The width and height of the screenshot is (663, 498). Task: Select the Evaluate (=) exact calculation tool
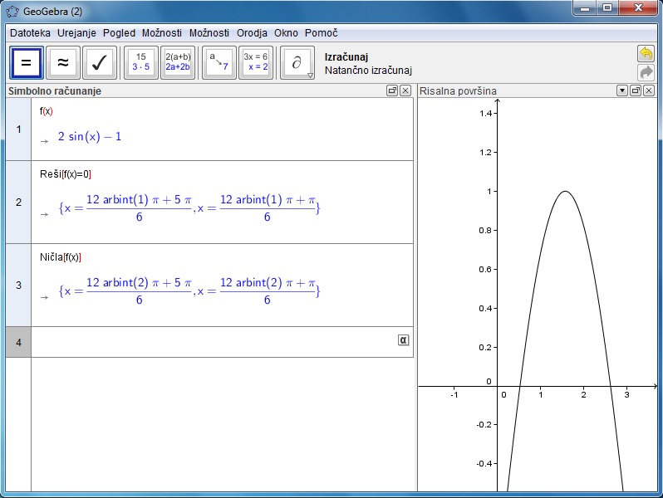point(25,62)
